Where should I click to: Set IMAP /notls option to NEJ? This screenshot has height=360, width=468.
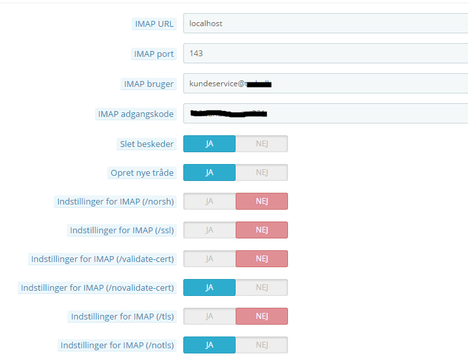[262, 345]
